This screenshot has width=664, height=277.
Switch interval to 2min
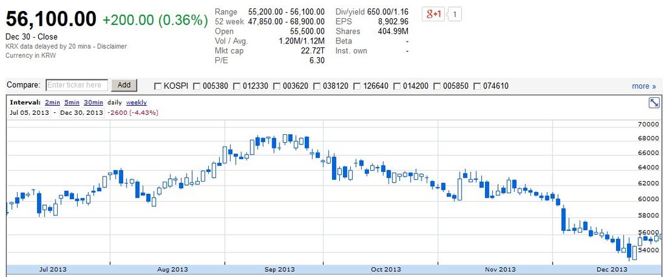[x=53, y=102]
